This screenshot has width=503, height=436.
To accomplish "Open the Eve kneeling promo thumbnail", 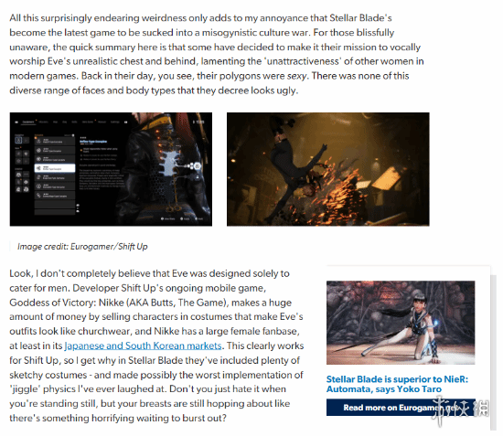I will coord(401,323).
